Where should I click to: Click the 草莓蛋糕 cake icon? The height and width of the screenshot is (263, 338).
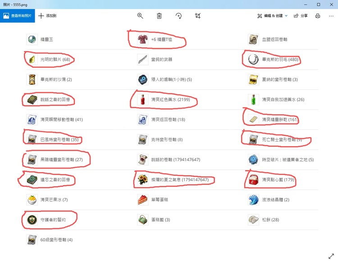pyautogui.click(x=143, y=200)
